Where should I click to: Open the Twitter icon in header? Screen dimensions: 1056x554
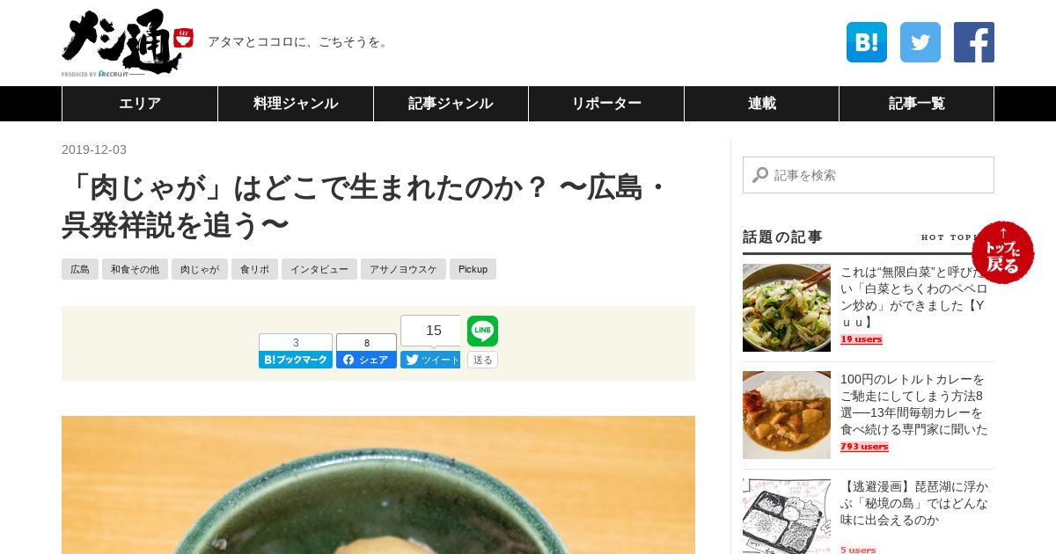[920, 42]
